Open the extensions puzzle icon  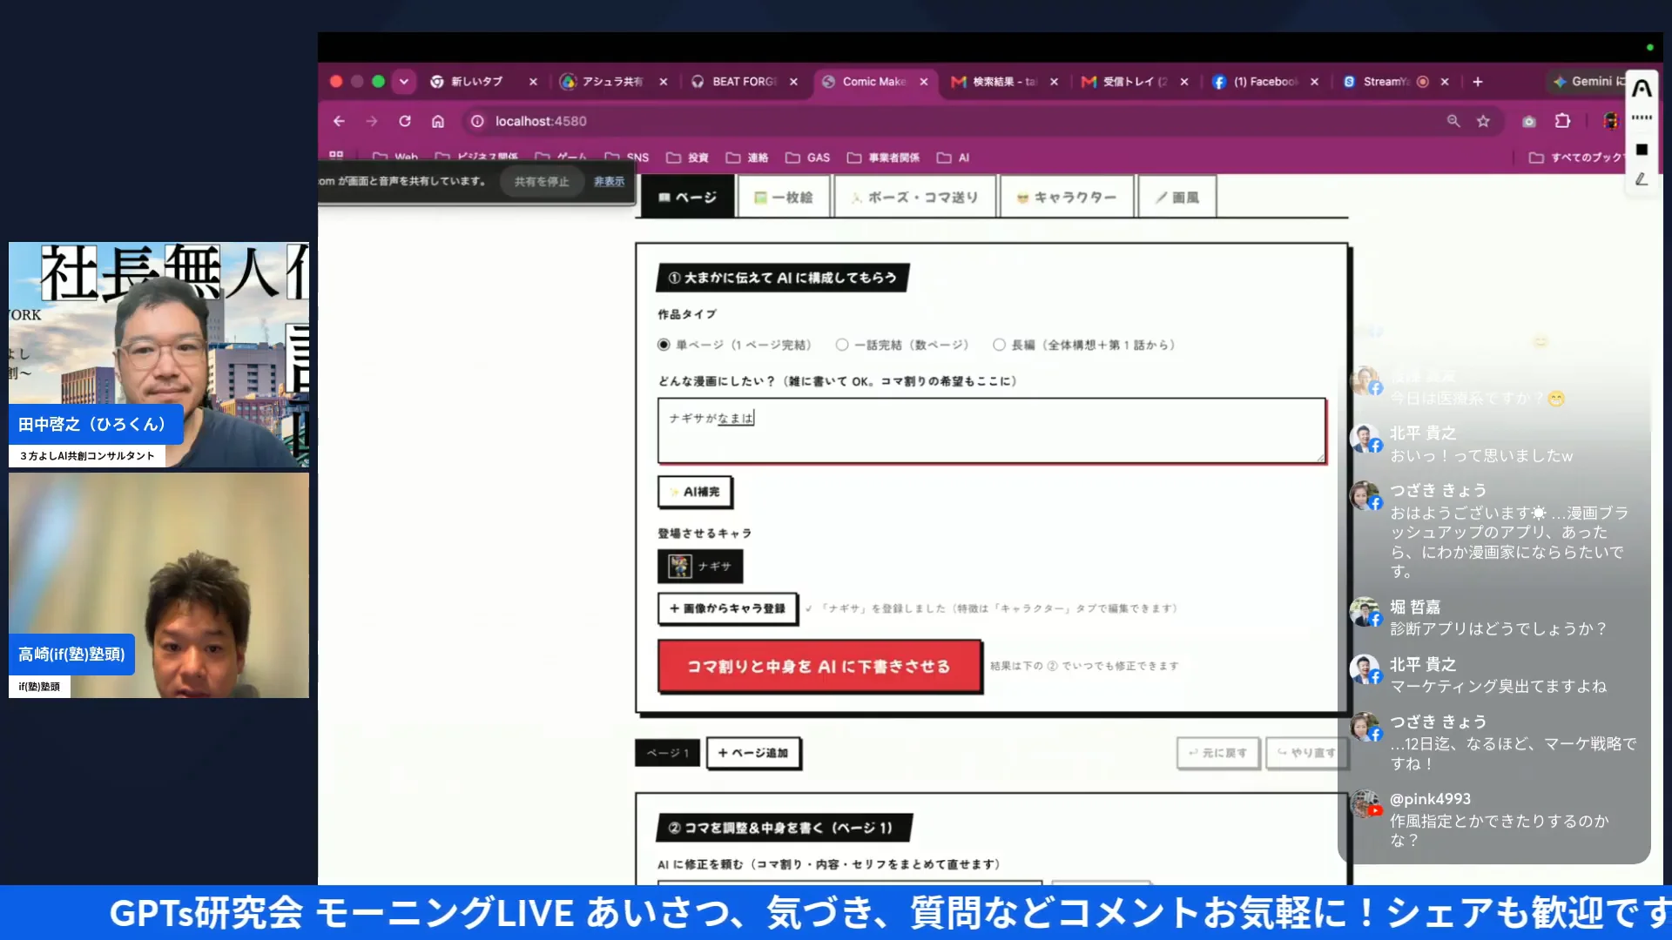coord(1563,121)
